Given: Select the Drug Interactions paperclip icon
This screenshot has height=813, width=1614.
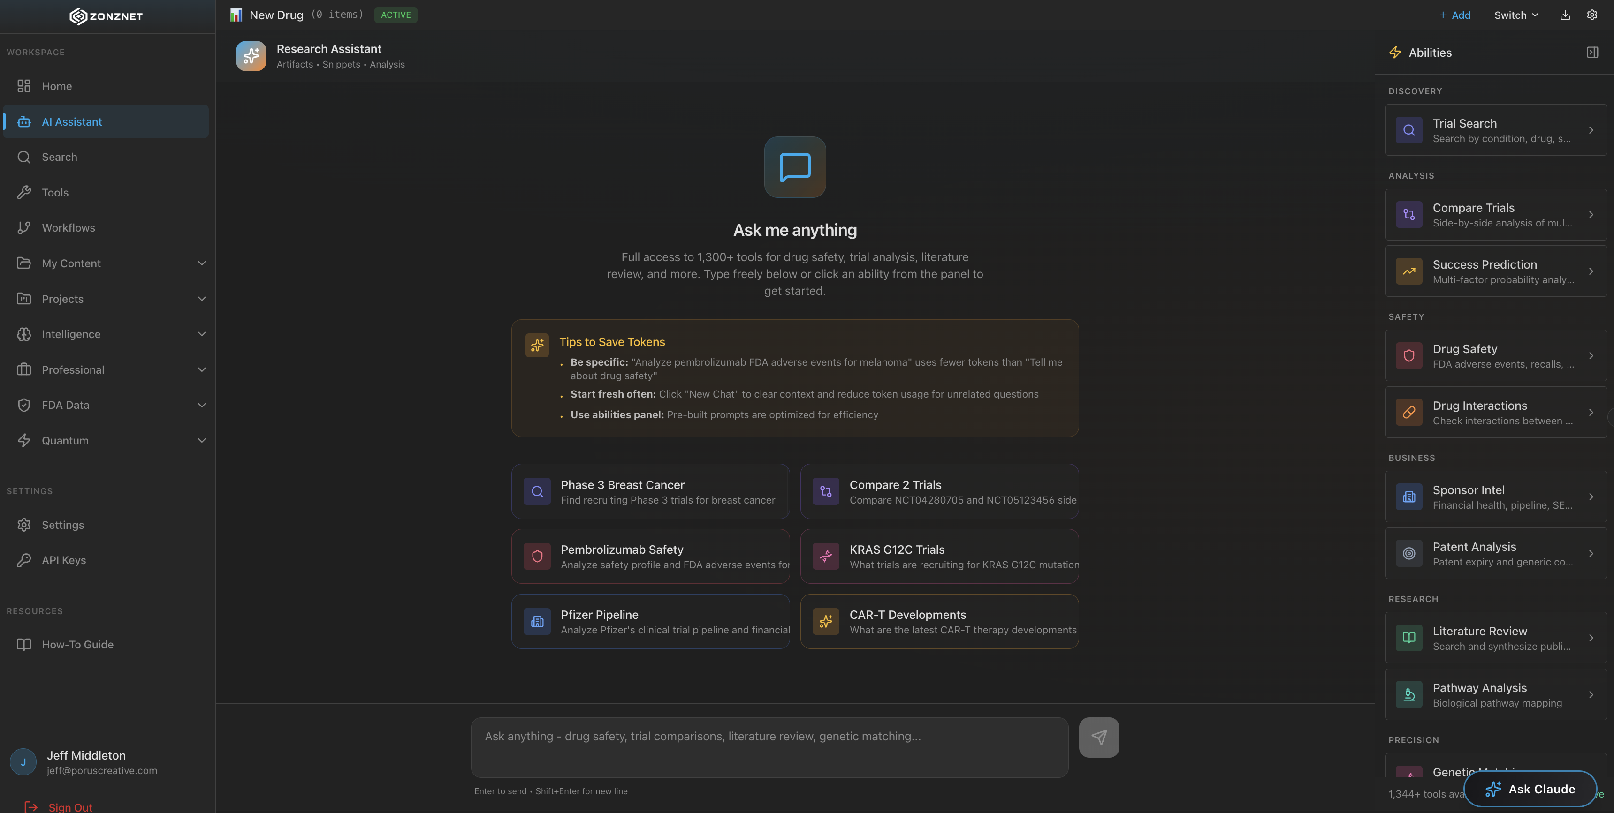Looking at the screenshot, I should tap(1409, 412).
